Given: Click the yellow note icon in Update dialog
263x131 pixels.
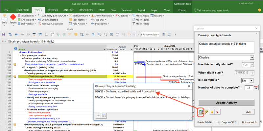Looking at the screenshot, I should (212, 112).
